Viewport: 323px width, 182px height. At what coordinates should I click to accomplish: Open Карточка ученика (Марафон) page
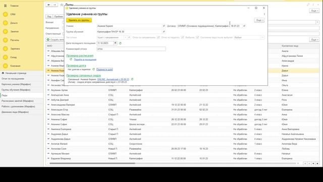tap(16, 84)
